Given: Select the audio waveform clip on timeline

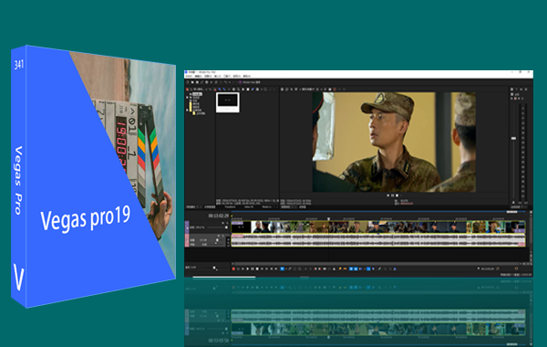Looking at the screenshot, I should click(x=378, y=240).
